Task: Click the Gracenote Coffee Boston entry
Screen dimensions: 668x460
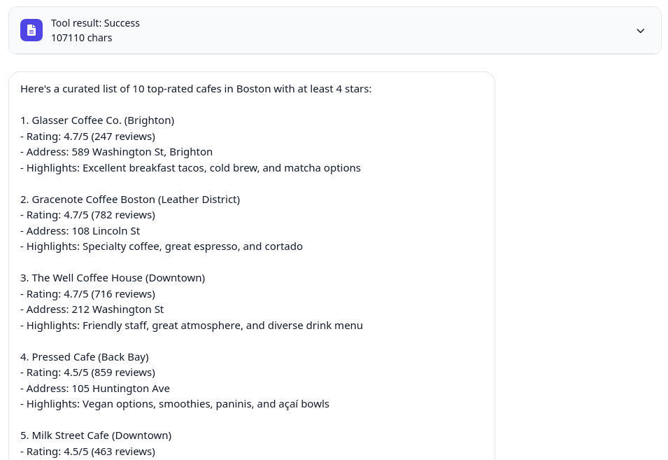Action: 130,199
